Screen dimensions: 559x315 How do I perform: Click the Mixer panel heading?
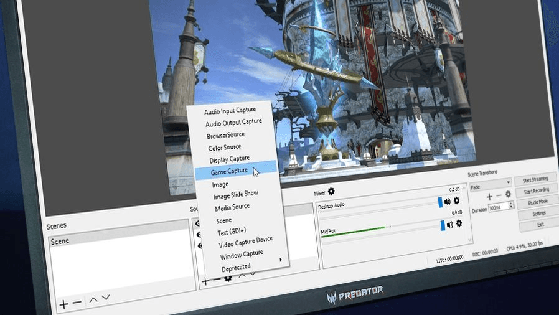pyautogui.click(x=319, y=194)
